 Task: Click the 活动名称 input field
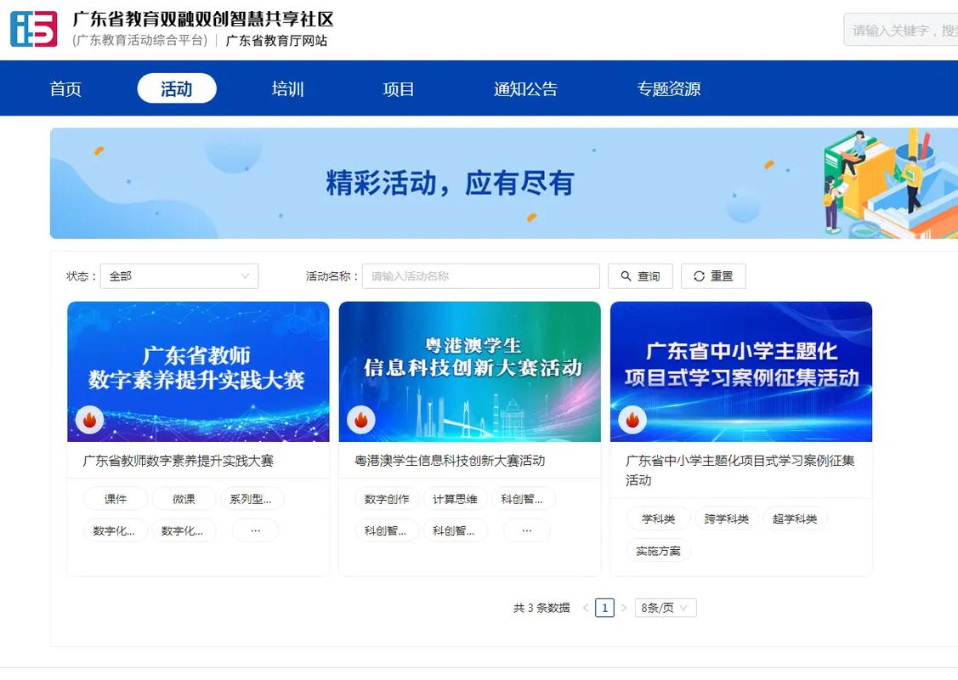click(x=480, y=275)
